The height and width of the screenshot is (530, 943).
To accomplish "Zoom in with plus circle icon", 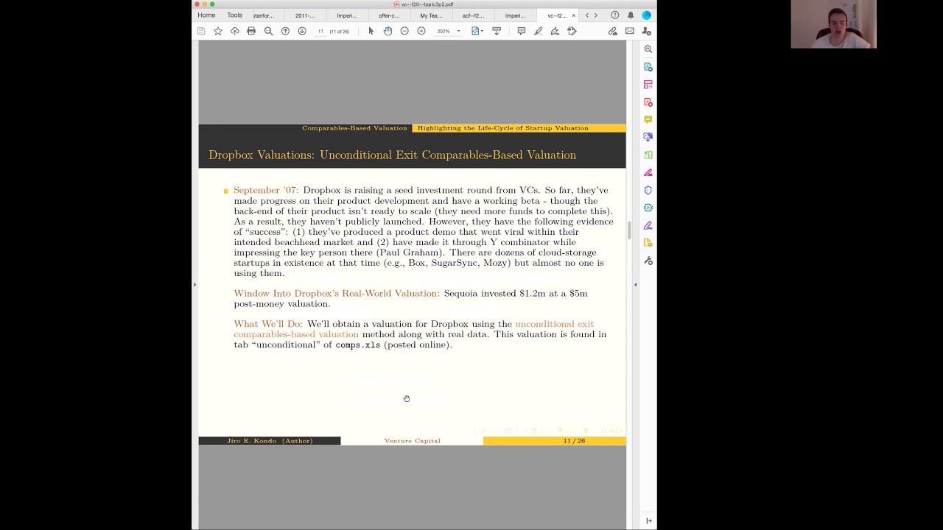I will point(421,31).
